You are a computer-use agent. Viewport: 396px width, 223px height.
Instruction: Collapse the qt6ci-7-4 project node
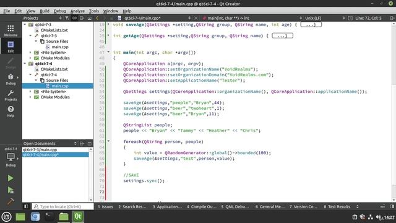coord(25,63)
